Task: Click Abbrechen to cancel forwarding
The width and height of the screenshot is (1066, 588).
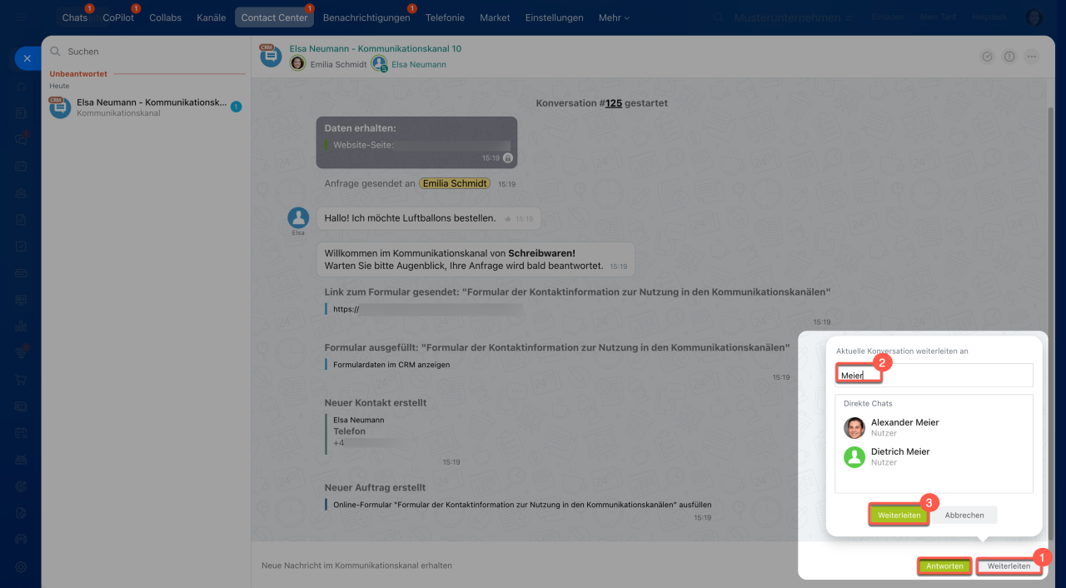Action: pyautogui.click(x=964, y=515)
